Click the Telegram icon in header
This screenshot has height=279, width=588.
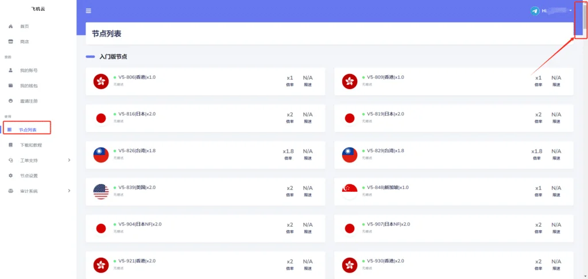pos(535,11)
